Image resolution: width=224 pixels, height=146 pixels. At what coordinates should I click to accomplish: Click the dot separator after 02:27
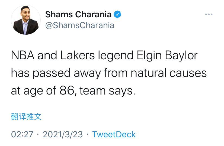coord(38,134)
